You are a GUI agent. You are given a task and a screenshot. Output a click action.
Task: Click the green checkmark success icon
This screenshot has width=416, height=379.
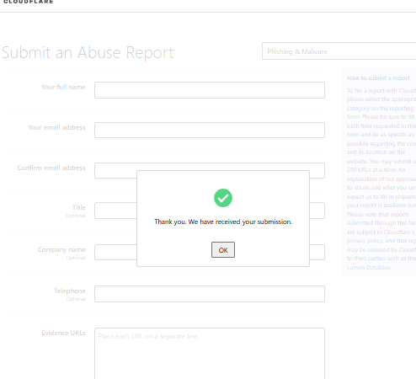pos(223,198)
